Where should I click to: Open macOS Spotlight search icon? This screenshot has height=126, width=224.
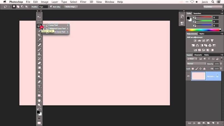pos(213,2)
